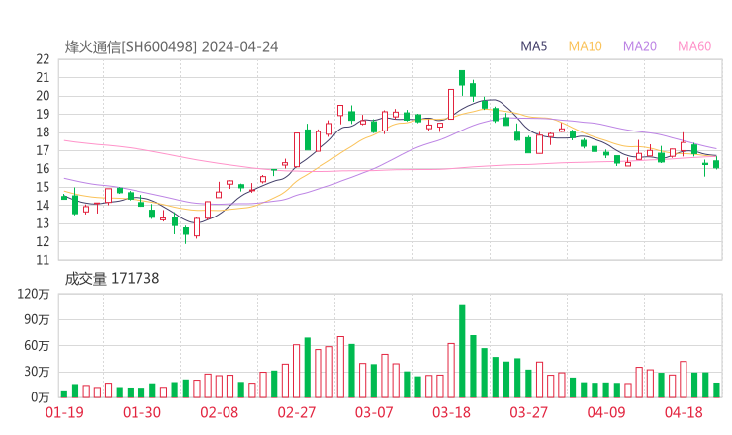Image resolution: width=732 pixels, height=435 pixels.
Task: Click the tall red candlestick reaching 20
Action: [x=451, y=104]
